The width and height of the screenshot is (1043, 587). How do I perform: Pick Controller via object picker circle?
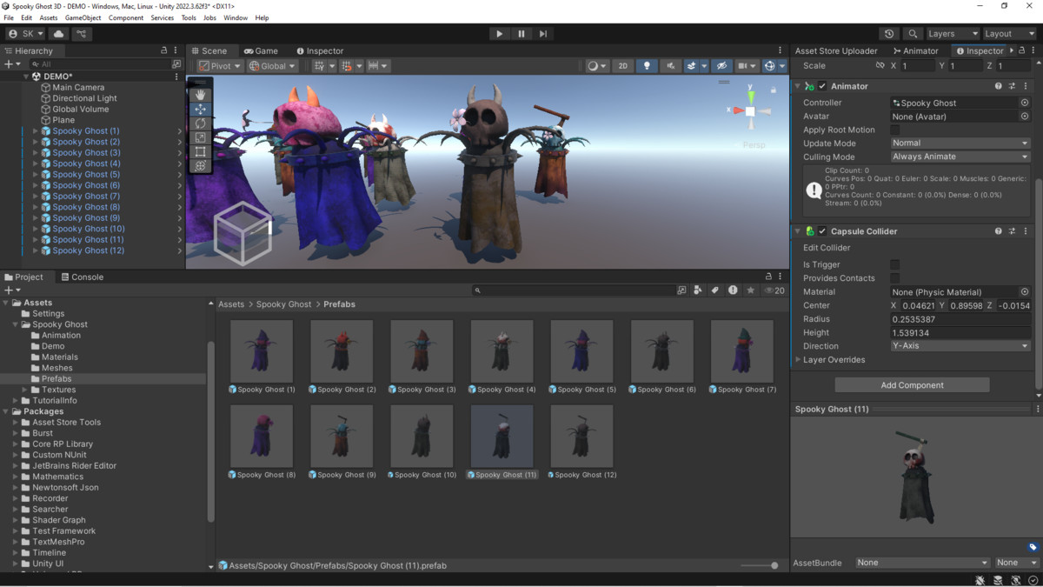(x=1025, y=103)
